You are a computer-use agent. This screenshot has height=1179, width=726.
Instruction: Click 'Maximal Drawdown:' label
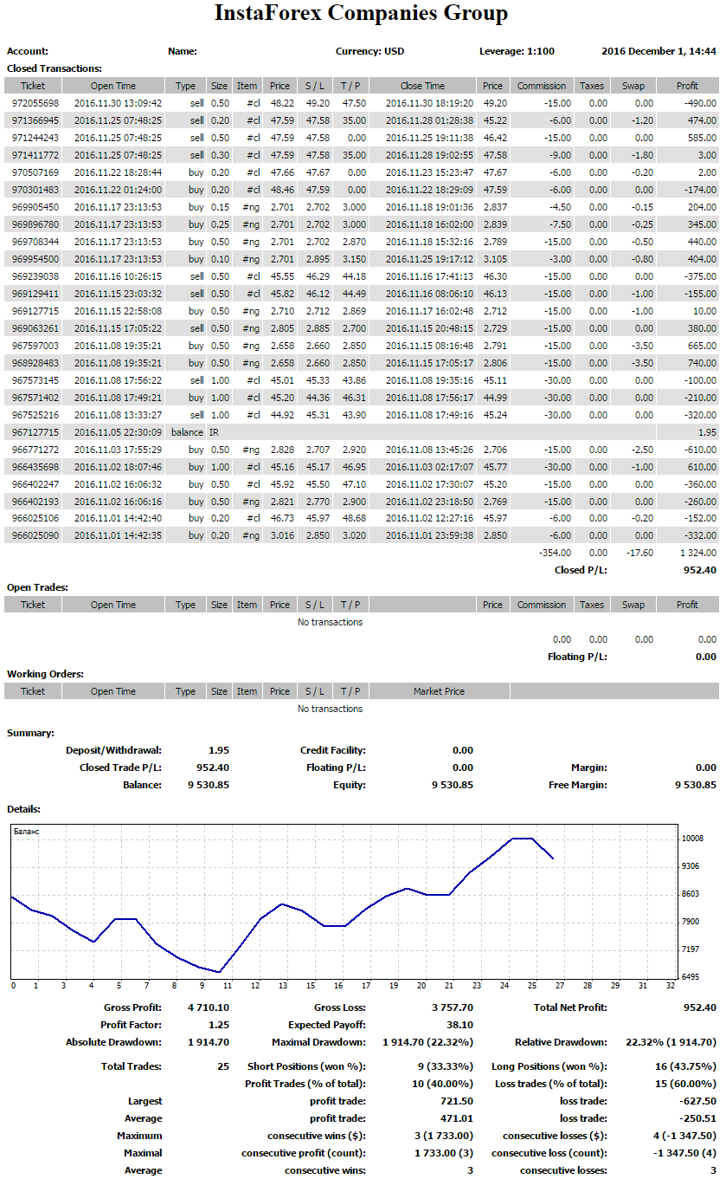coord(318,1042)
